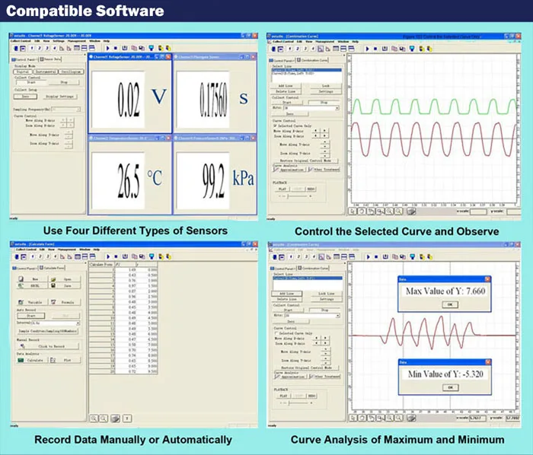Open the Interval dropdown under Auto Record

point(78,323)
